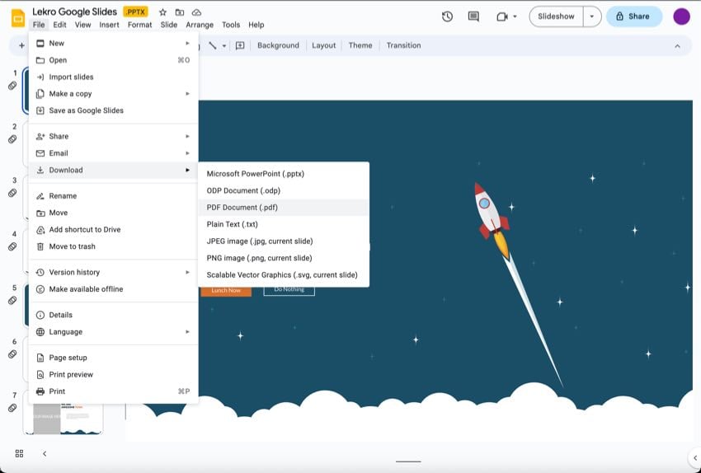Click the Share button

633,16
